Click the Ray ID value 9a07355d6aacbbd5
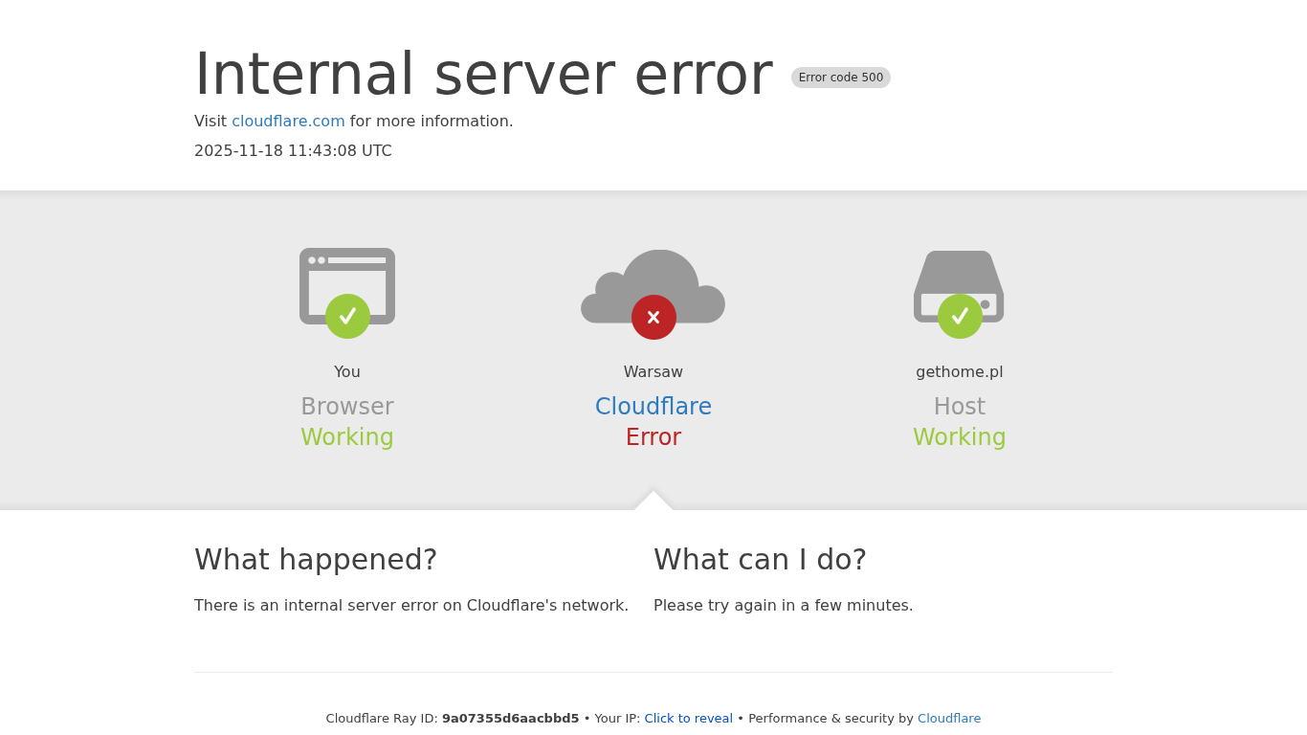 (x=510, y=719)
